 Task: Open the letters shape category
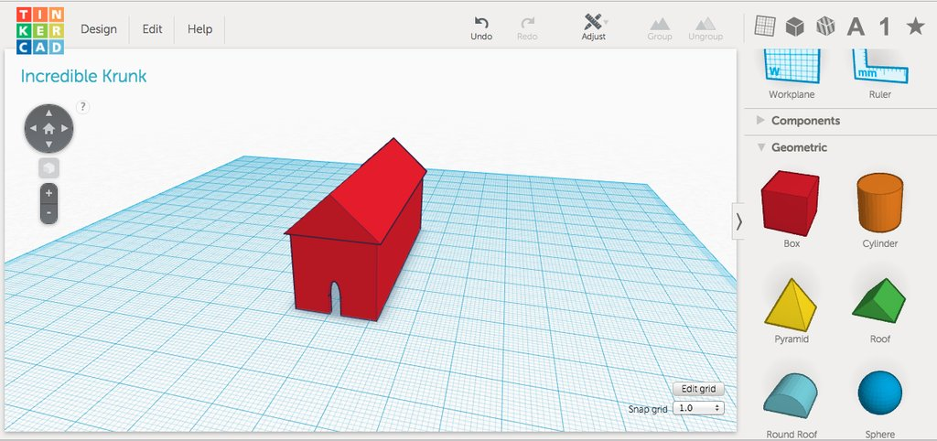[x=856, y=27]
